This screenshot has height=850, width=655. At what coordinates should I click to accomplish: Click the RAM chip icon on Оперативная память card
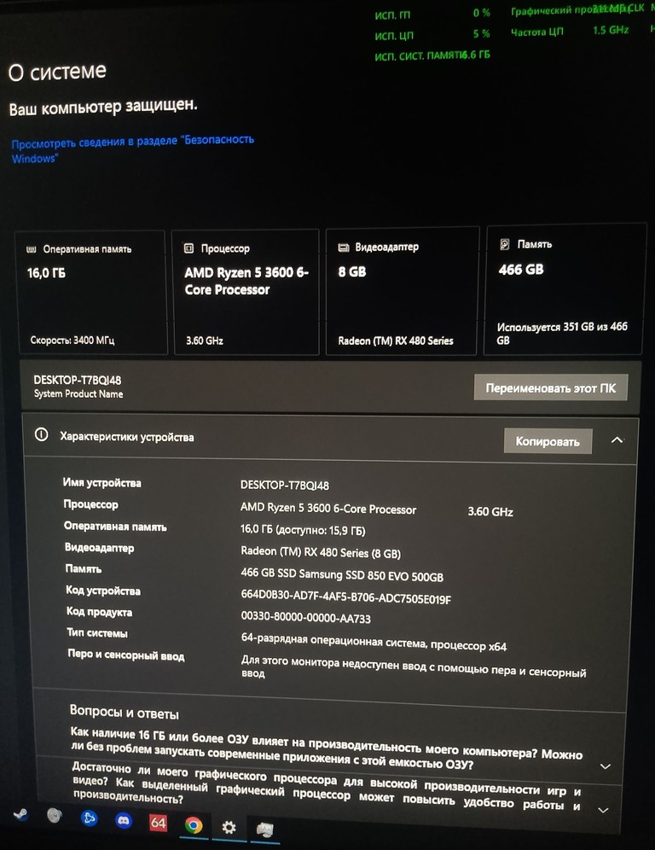[x=32, y=249]
